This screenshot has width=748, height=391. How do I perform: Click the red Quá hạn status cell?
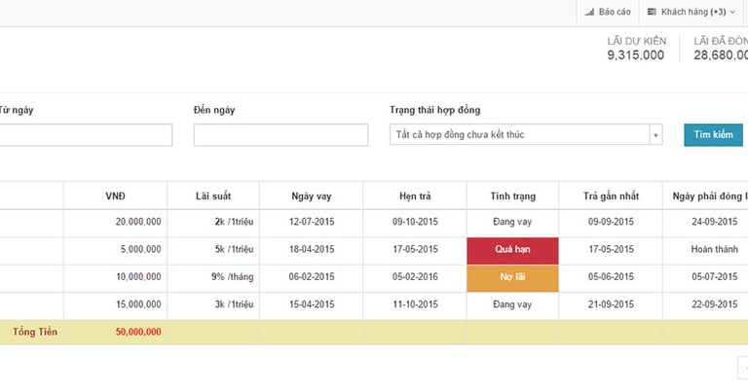(x=512, y=248)
